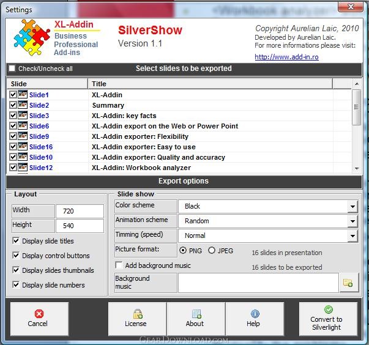Select the Slide1 row label

pyautogui.click(x=39, y=95)
